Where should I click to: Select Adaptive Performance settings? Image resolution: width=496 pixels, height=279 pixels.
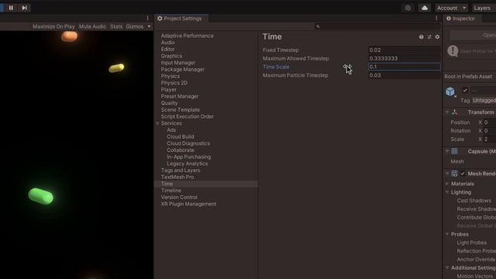(x=188, y=36)
